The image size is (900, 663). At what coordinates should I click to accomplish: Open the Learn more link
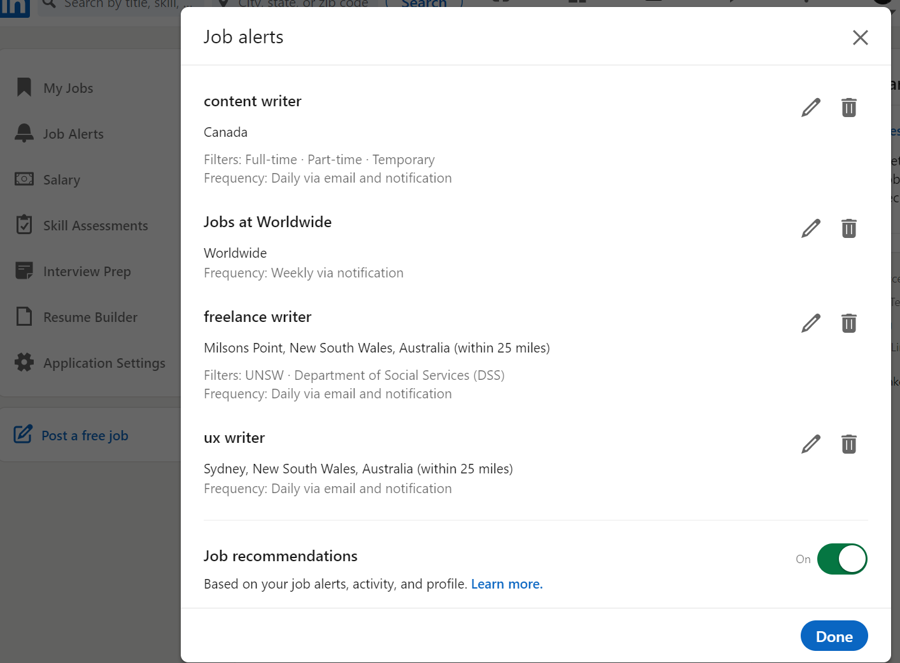507,584
